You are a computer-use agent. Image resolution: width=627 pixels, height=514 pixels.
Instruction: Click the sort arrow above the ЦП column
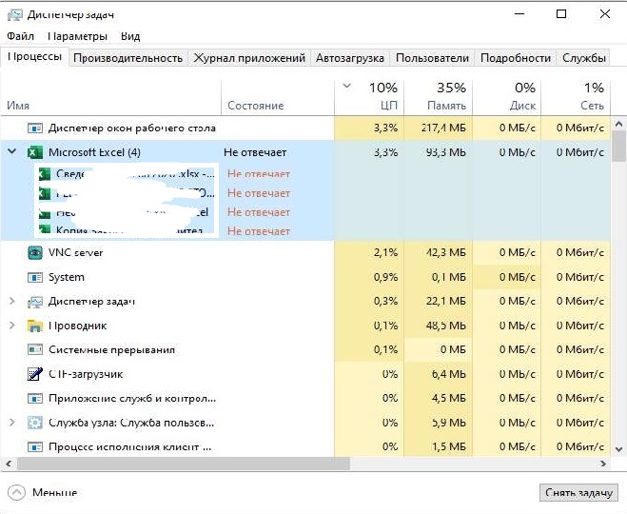(x=346, y=86)
